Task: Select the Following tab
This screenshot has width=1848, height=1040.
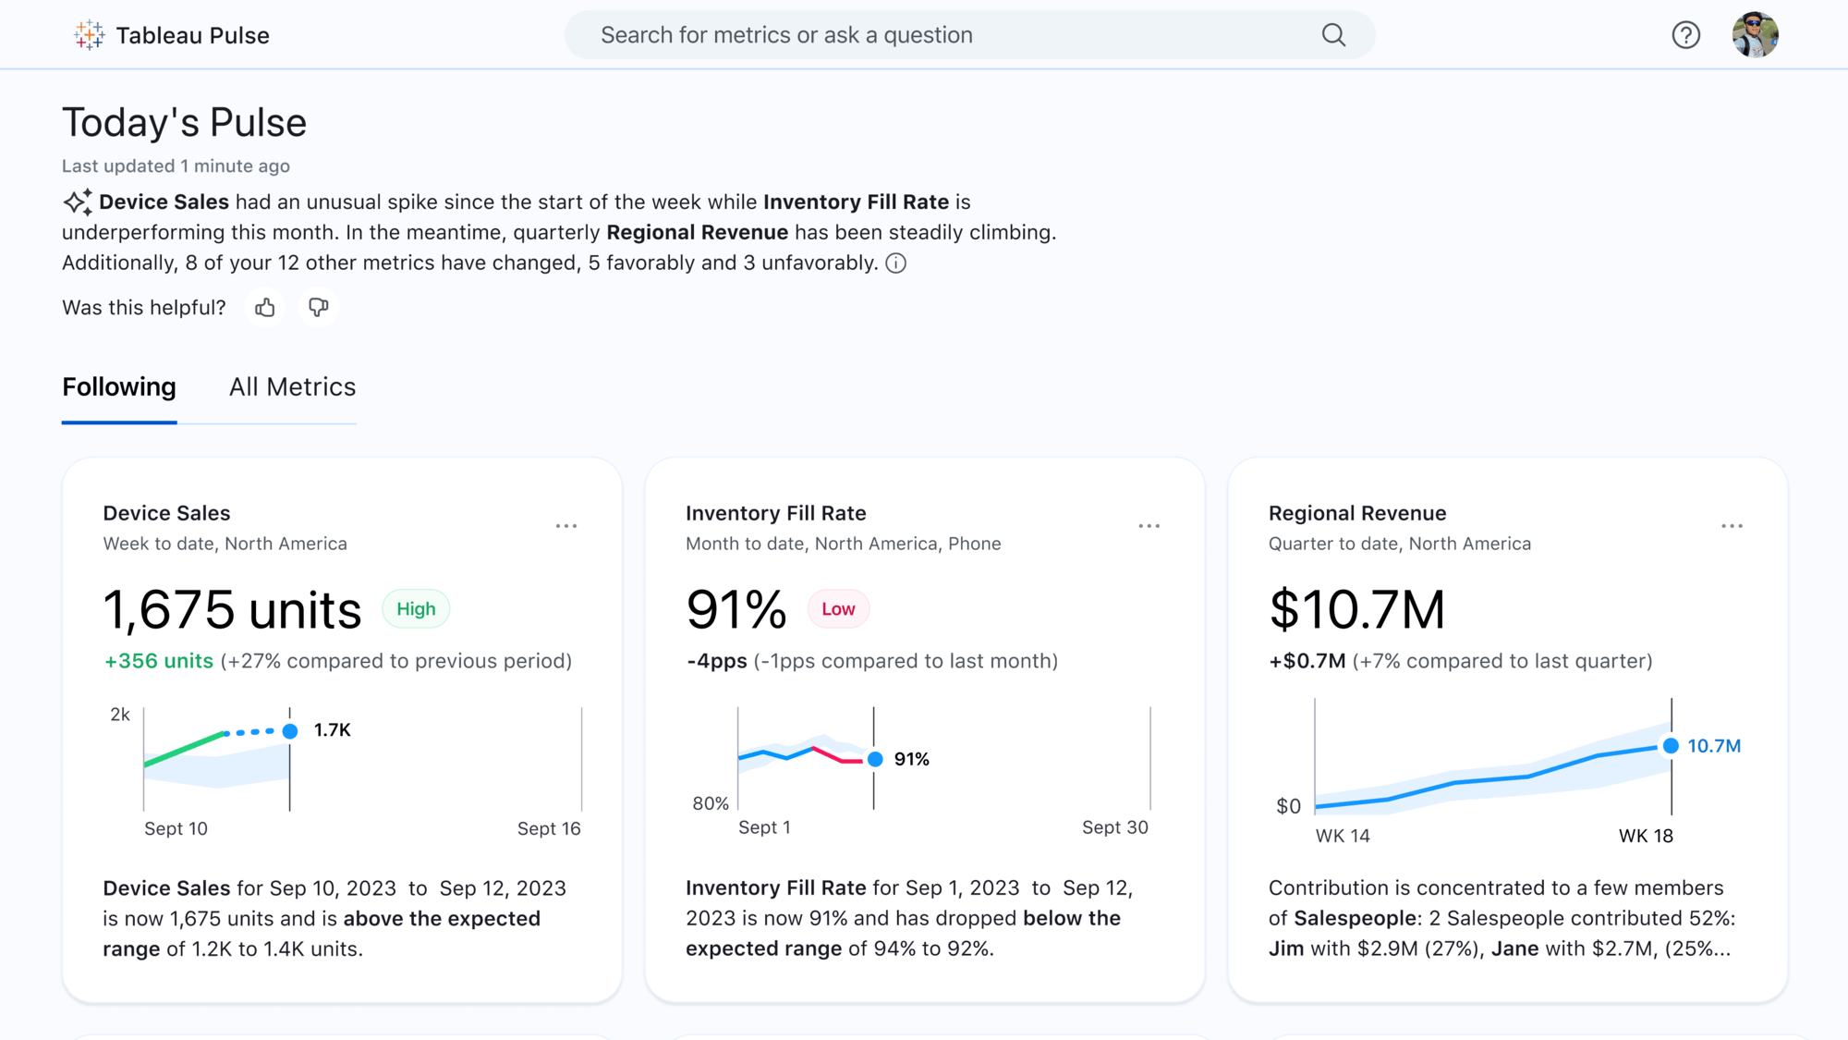Action: pos(118,386)
